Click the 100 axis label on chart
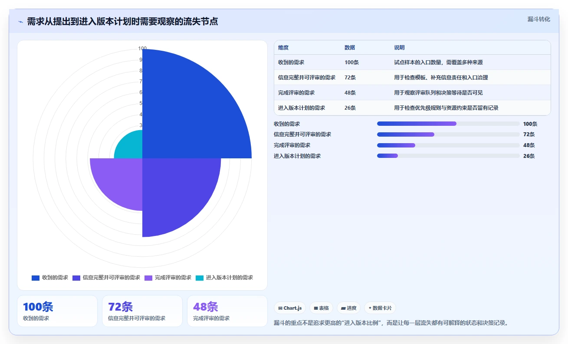568x344 pixels. click(x=142, y=49)
